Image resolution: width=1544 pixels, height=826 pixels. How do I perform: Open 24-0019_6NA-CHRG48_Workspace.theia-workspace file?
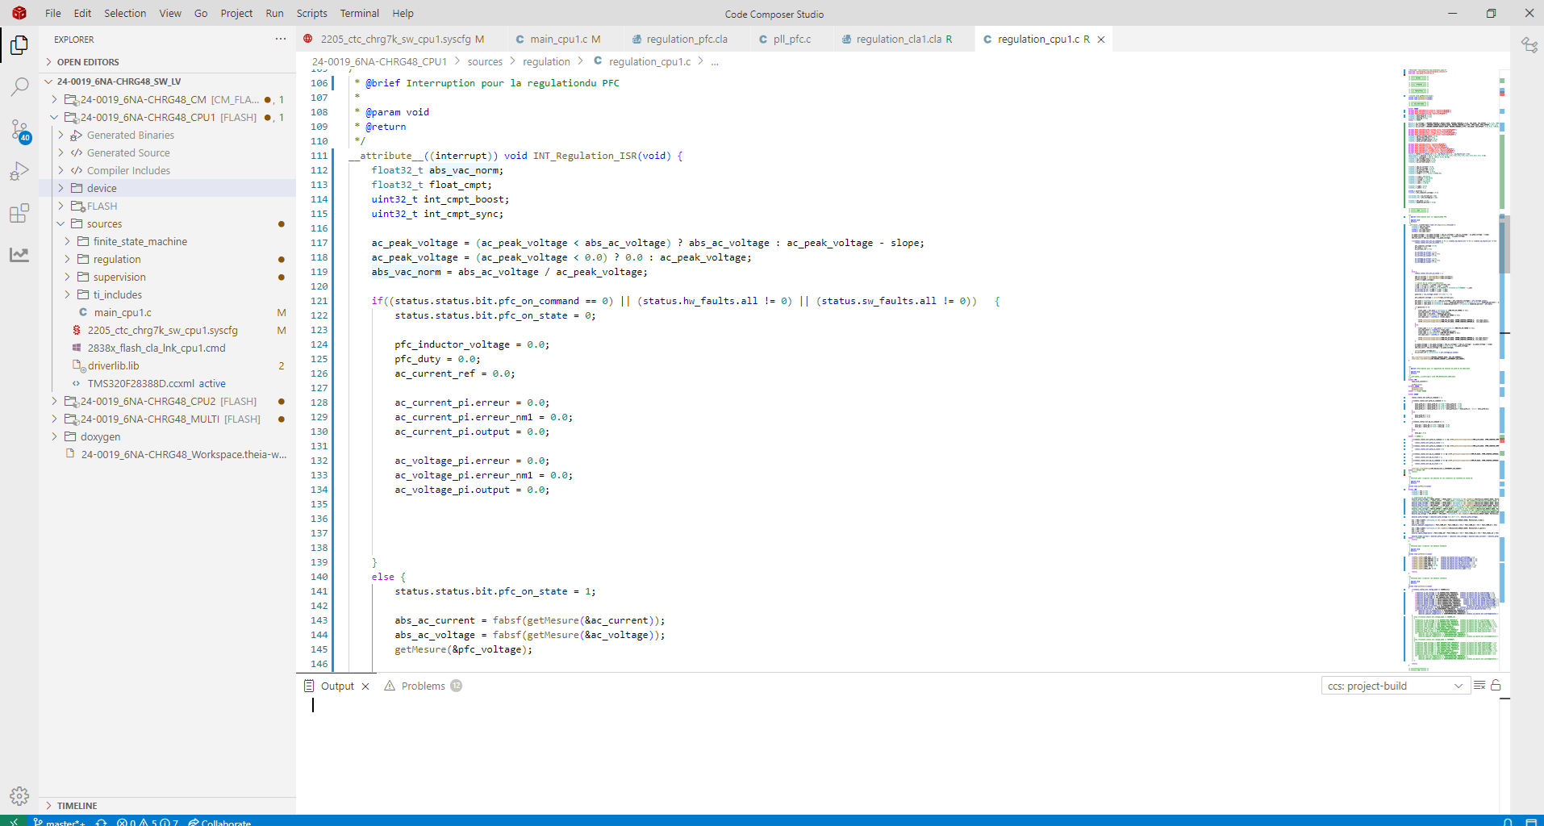click(x=167, y=454)
